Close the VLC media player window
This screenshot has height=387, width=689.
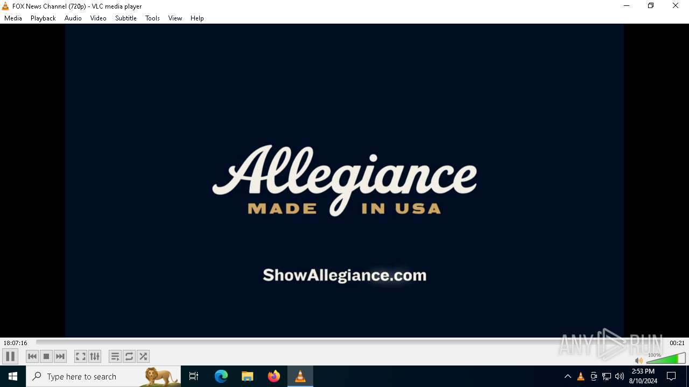click(676, 6)
